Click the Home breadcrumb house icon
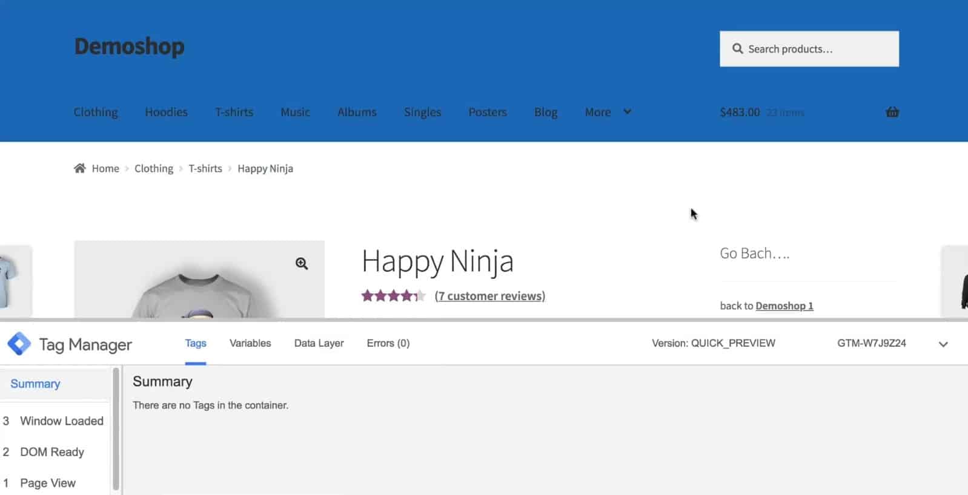968x495 pixels. tap(79, 168)
